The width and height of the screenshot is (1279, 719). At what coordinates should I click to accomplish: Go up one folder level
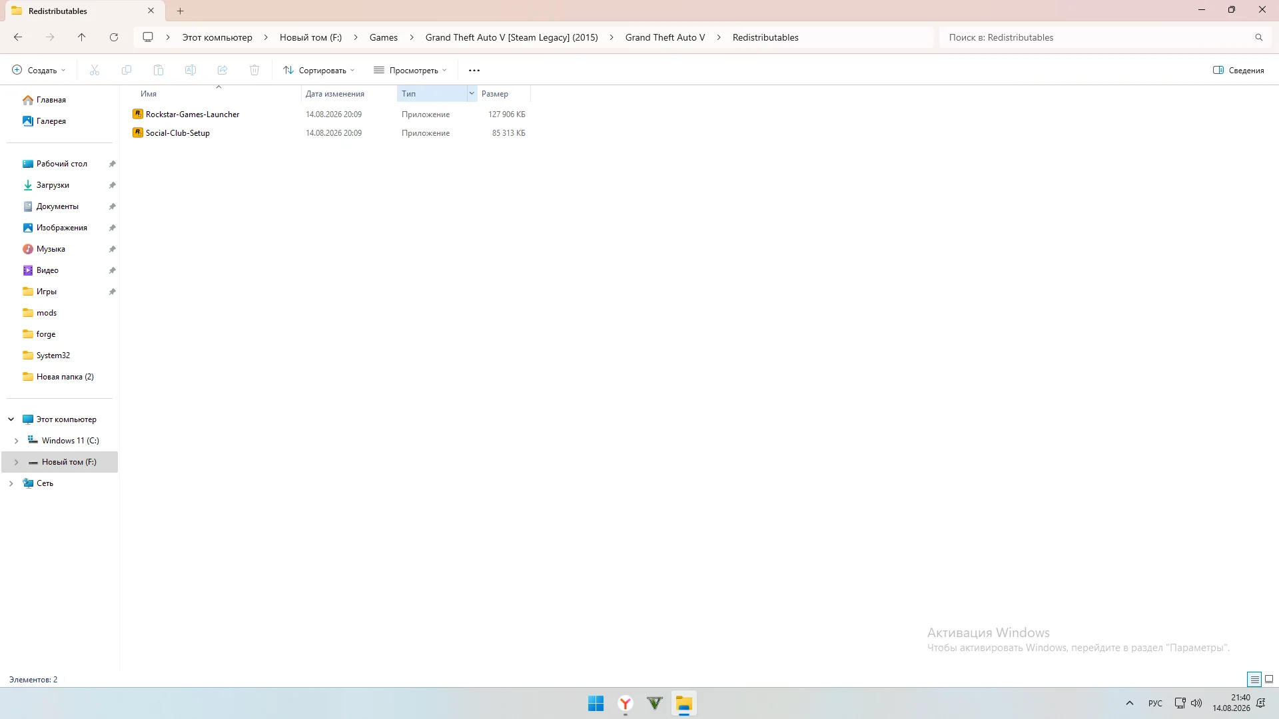82,37
